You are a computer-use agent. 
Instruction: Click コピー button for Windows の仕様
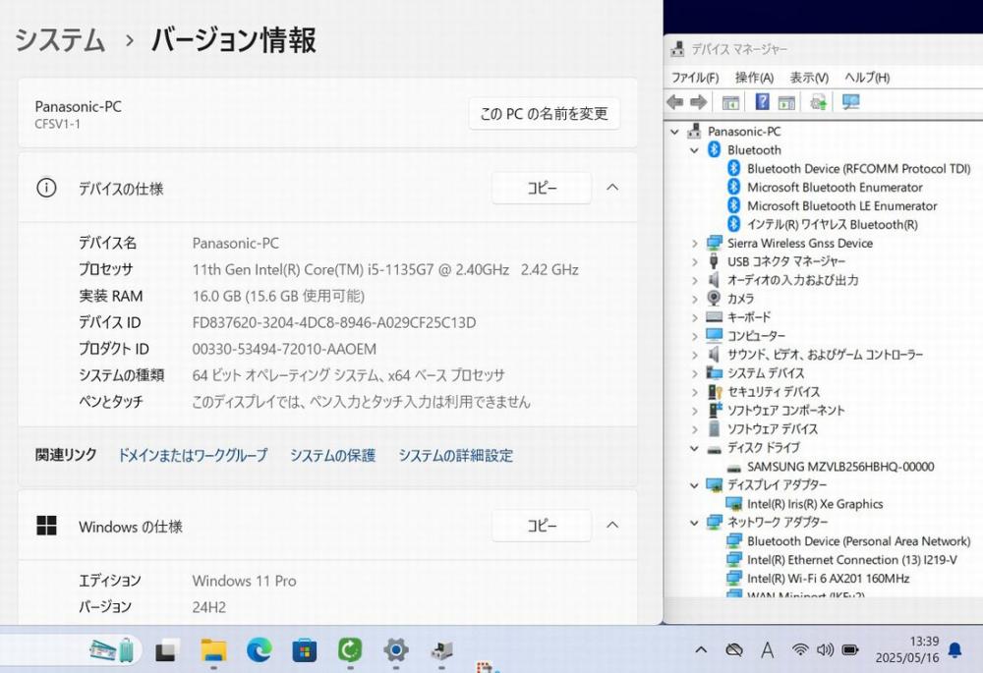542,525
